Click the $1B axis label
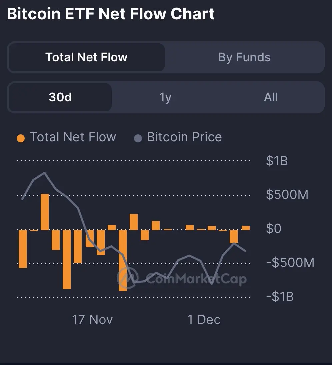 pyautogui.click(x=277, y=161)
